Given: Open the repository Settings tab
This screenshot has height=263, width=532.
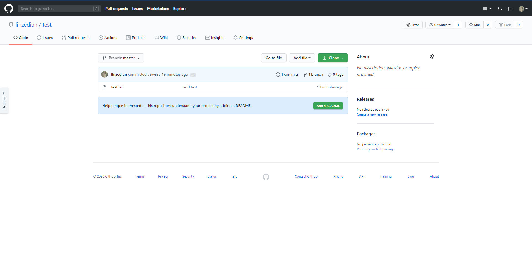Looking at the screenshot, I should click(243, 38).
